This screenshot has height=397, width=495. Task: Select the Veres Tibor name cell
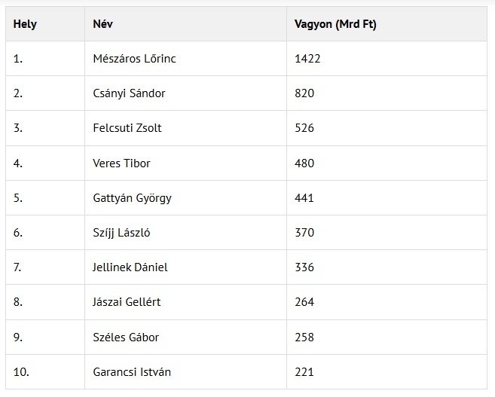coord(121,163)
